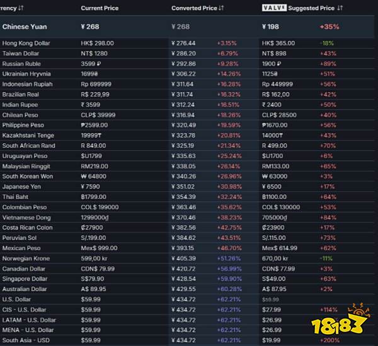378x346 pixels.
Task: Click the NT$ 1280 current price
Action: click(94, 54)
